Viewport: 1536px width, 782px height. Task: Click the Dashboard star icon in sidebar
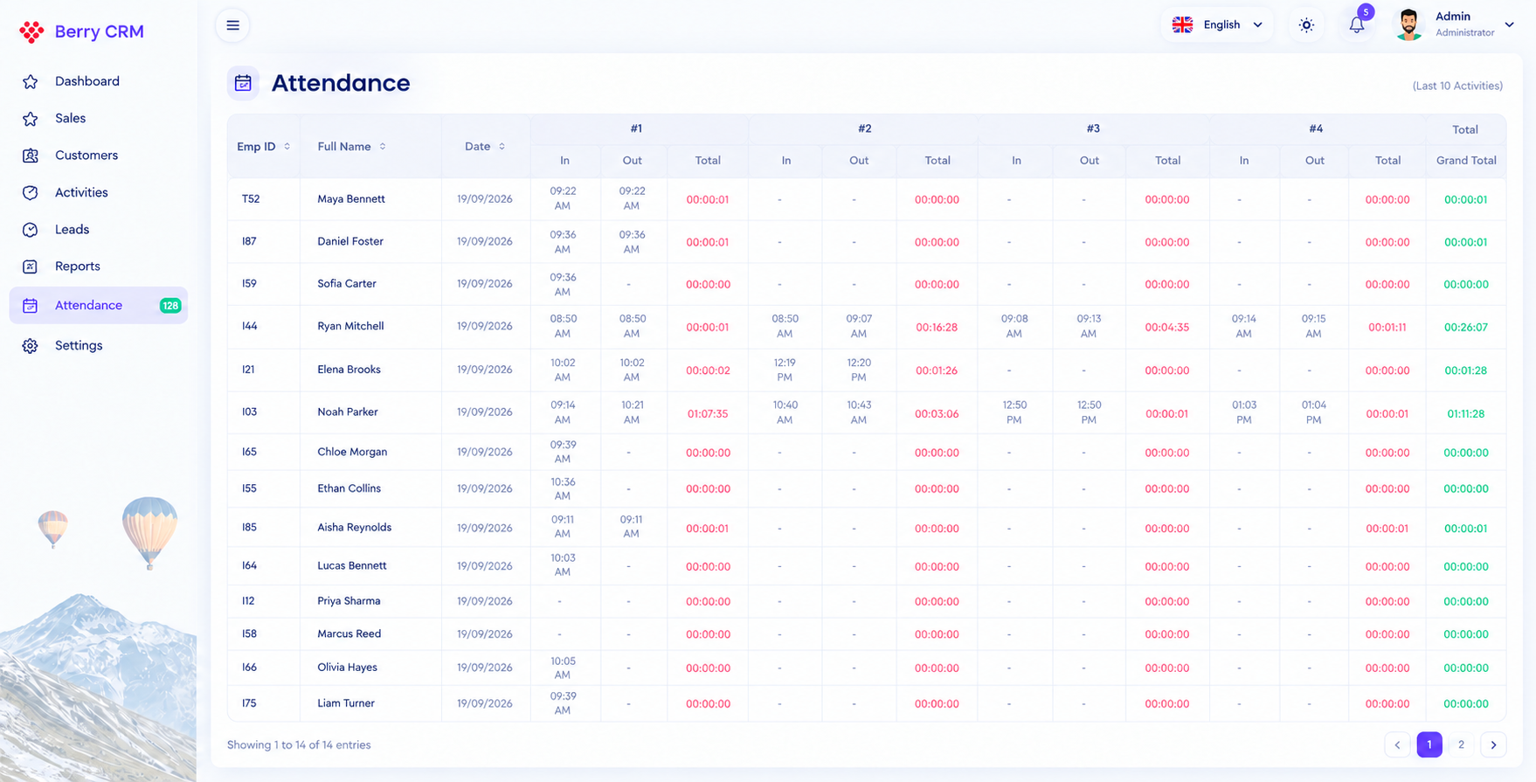tap(31, 81)
